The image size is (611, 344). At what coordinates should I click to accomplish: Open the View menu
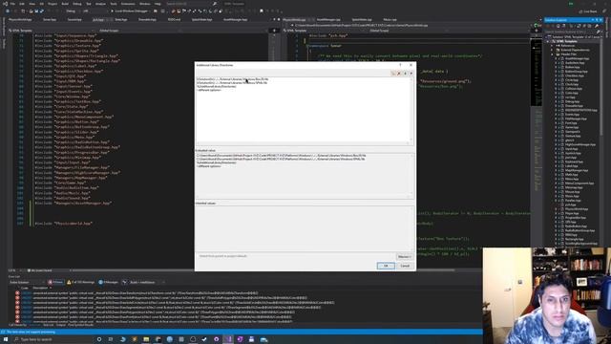[32, 4]
